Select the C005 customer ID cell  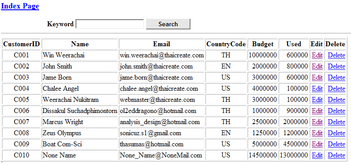[x=21, y=100]
